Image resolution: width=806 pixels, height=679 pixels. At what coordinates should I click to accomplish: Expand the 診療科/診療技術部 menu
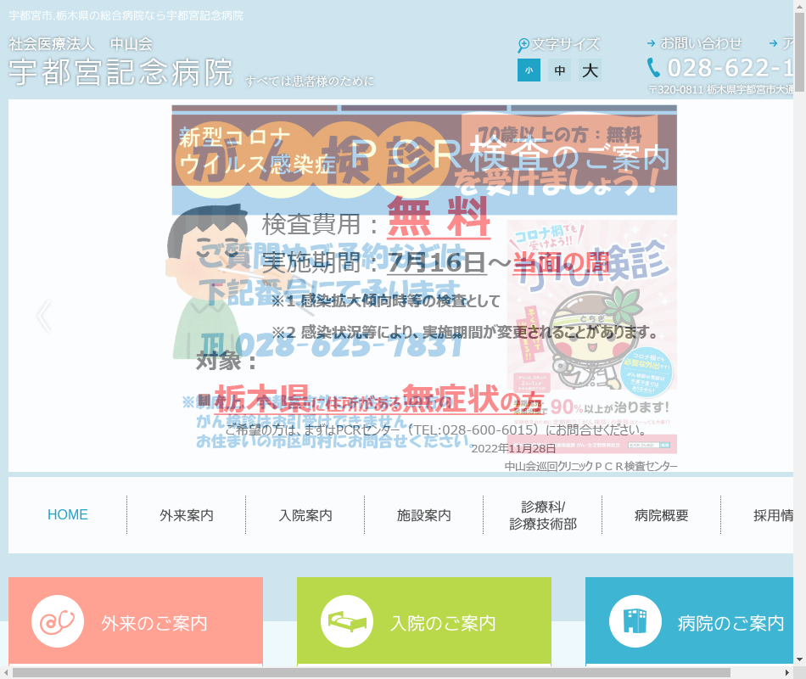coord(543,515)
